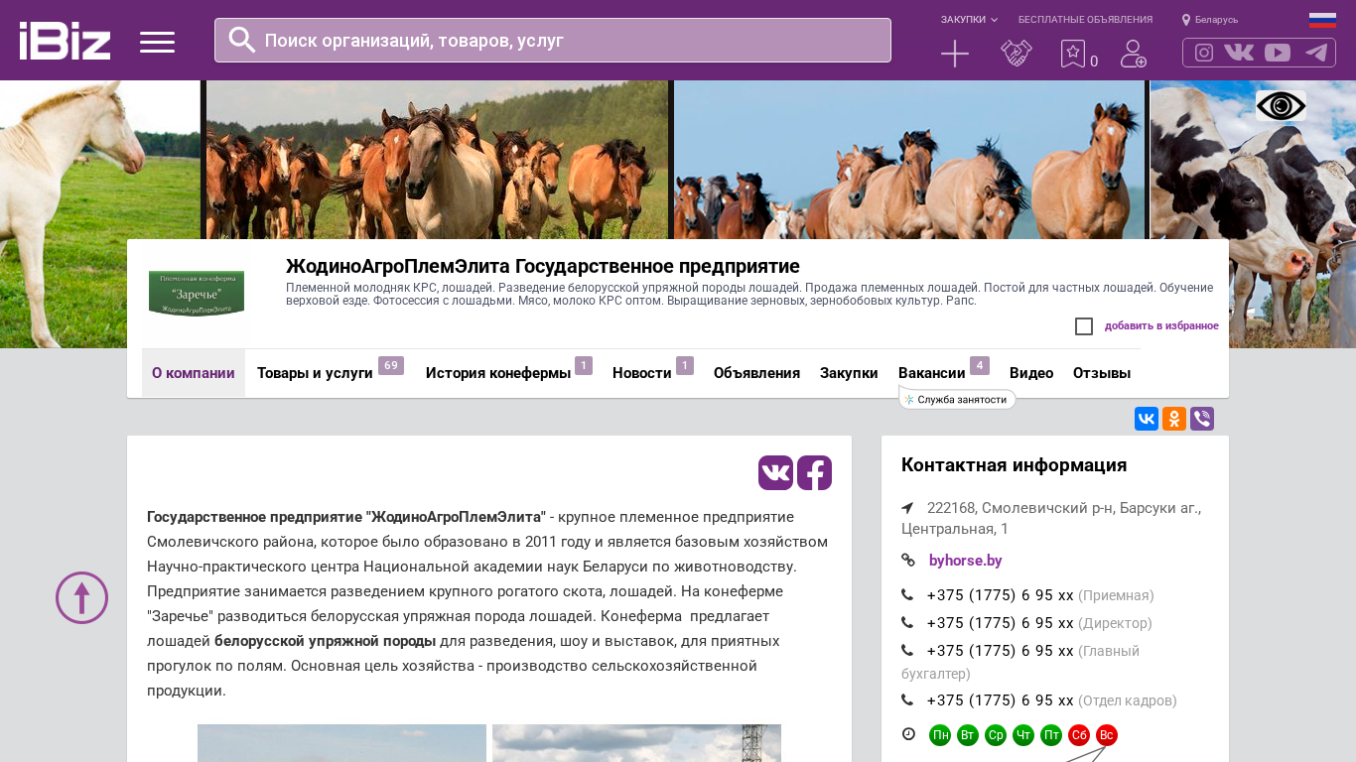Switch to the Видео tab

click(x=1031, y=373)
